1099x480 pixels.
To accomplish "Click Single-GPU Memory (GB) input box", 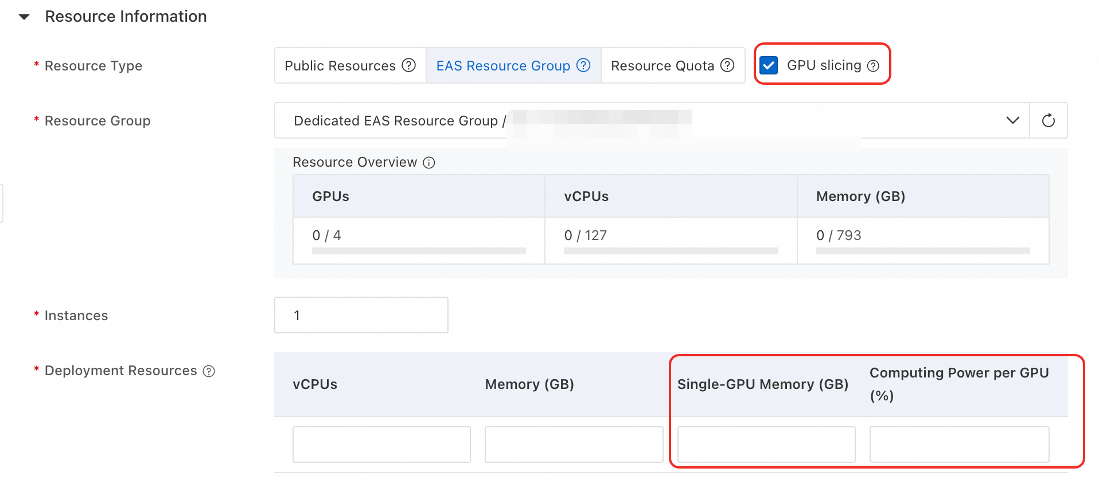I will (x=766, y=444).
